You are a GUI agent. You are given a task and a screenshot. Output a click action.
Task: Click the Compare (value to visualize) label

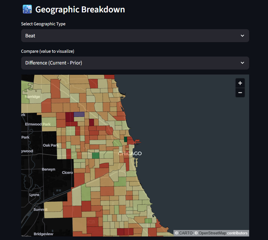click(x=47, y=51)
